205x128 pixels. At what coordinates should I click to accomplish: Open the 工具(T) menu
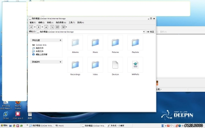coord(72,22)
